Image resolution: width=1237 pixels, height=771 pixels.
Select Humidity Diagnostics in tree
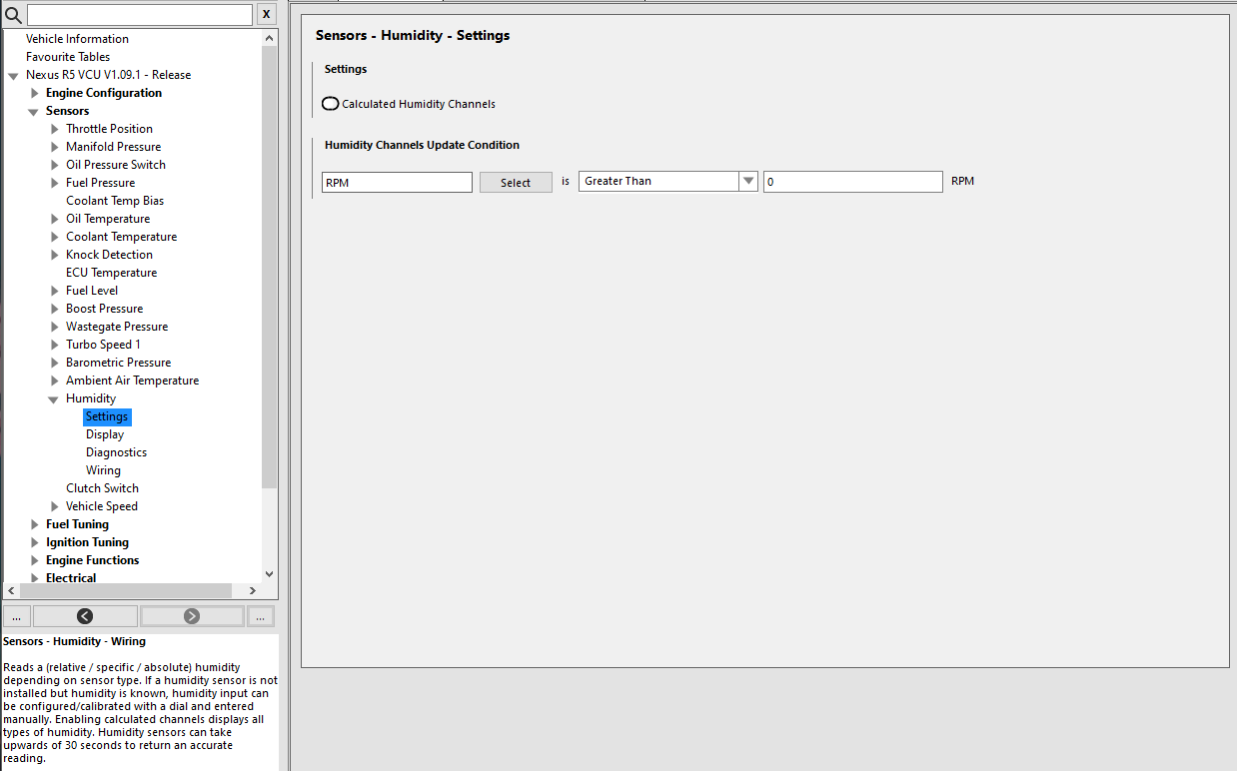(x=116, y=452)
